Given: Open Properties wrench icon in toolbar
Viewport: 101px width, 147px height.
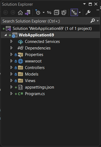Looking at the screenshot, I should pos(88,12).
